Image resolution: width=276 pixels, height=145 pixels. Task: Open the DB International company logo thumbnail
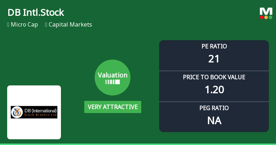coord(34,112)
